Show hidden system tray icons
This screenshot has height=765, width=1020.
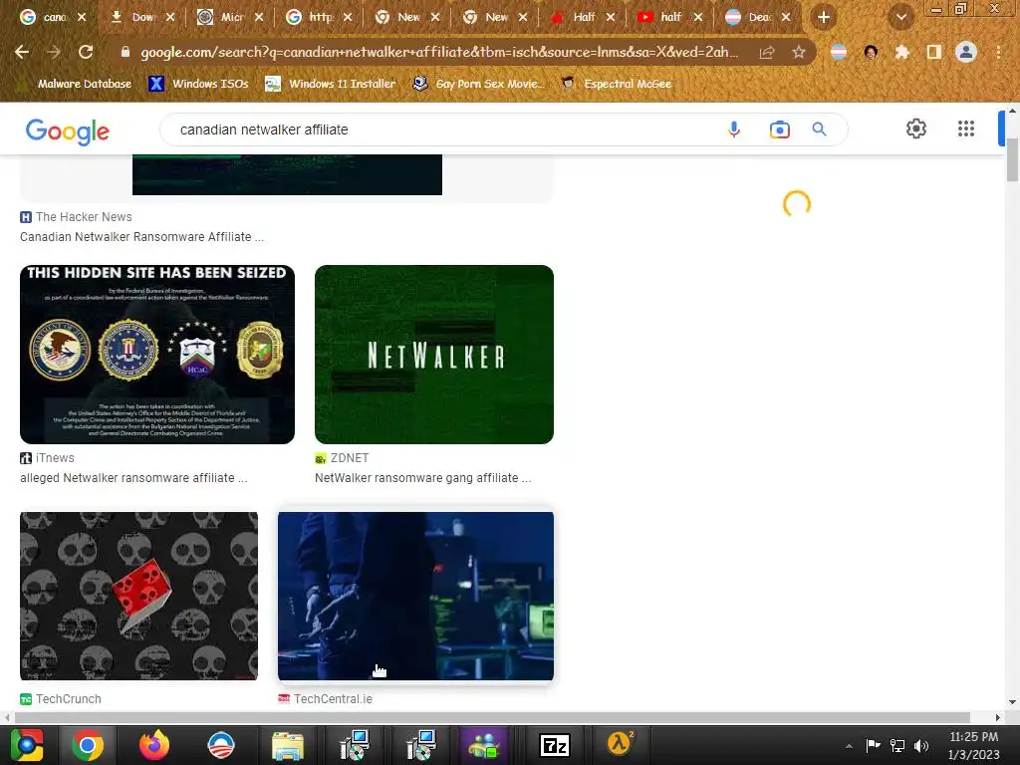pyautogui.click(x=849, y=746)
